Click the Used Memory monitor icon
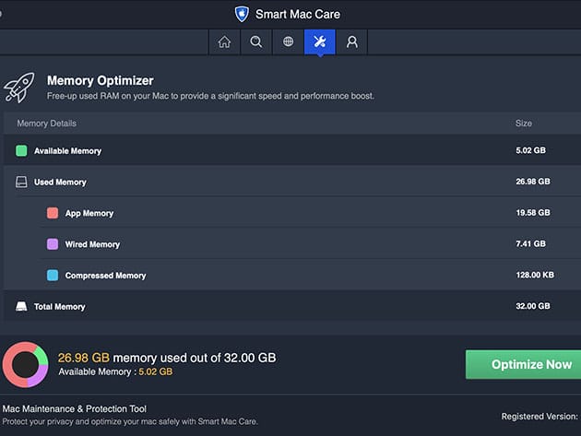 (21, 183)
